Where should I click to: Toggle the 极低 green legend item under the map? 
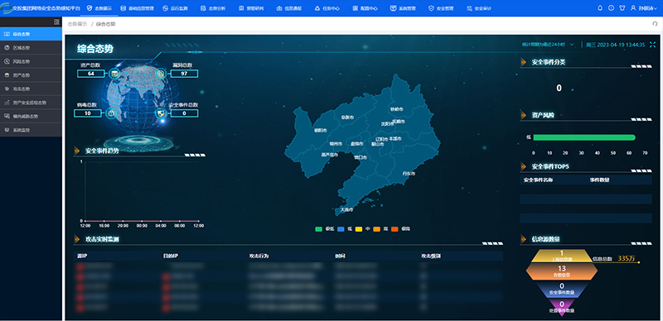324,229
